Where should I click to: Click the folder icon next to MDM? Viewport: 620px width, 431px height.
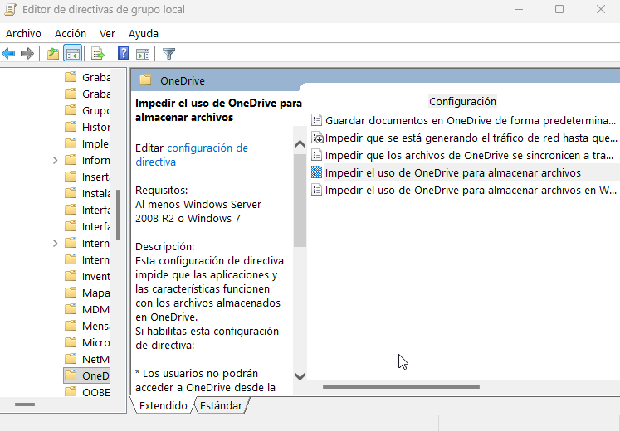[x=71, y=309]
